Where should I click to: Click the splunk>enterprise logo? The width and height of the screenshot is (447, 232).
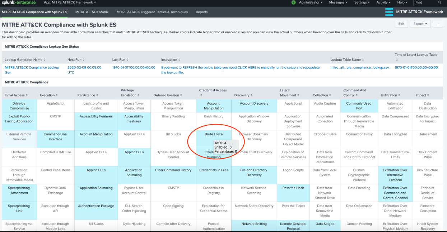19,3
